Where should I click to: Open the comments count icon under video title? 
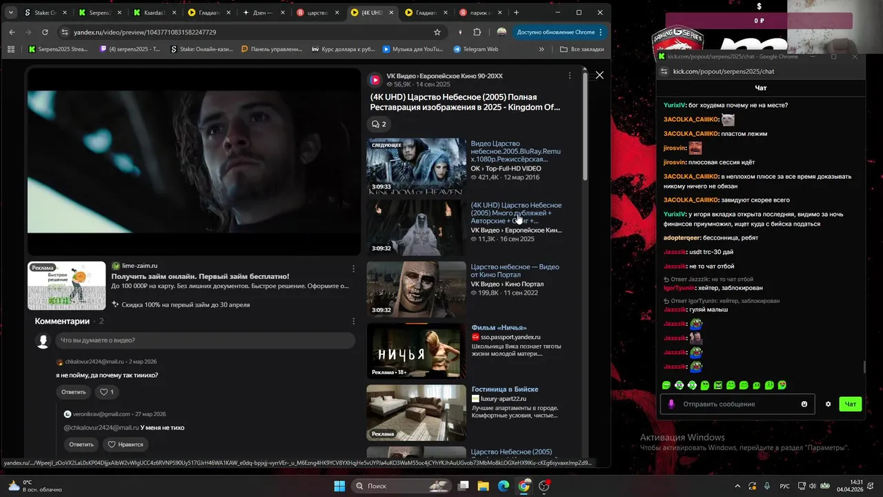(379, 124)
